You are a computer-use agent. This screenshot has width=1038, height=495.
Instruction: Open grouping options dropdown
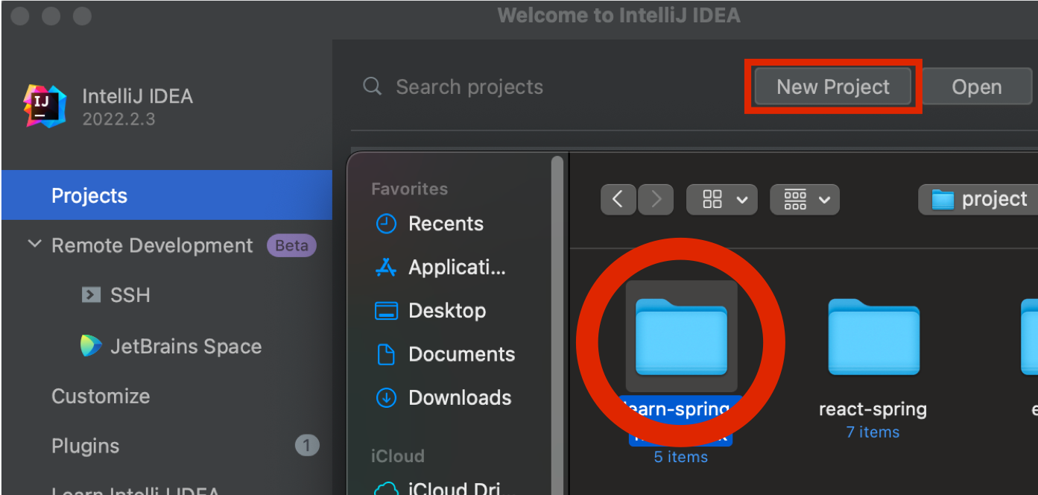click(805, 199)
